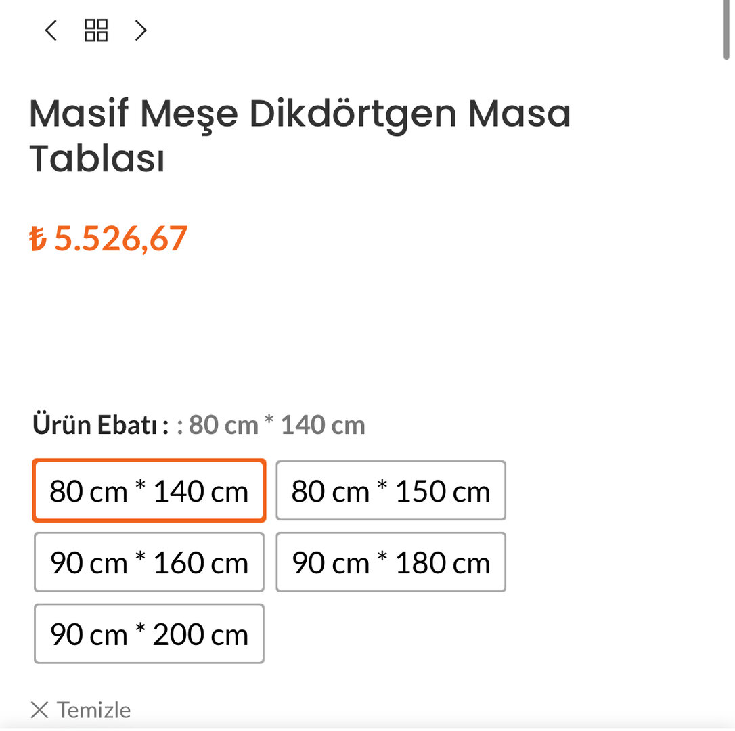The height and width of the screenshot is (731, 735).
Task: Choose the 90 cm * 200 cm size
Action: (x=149, y=634)
